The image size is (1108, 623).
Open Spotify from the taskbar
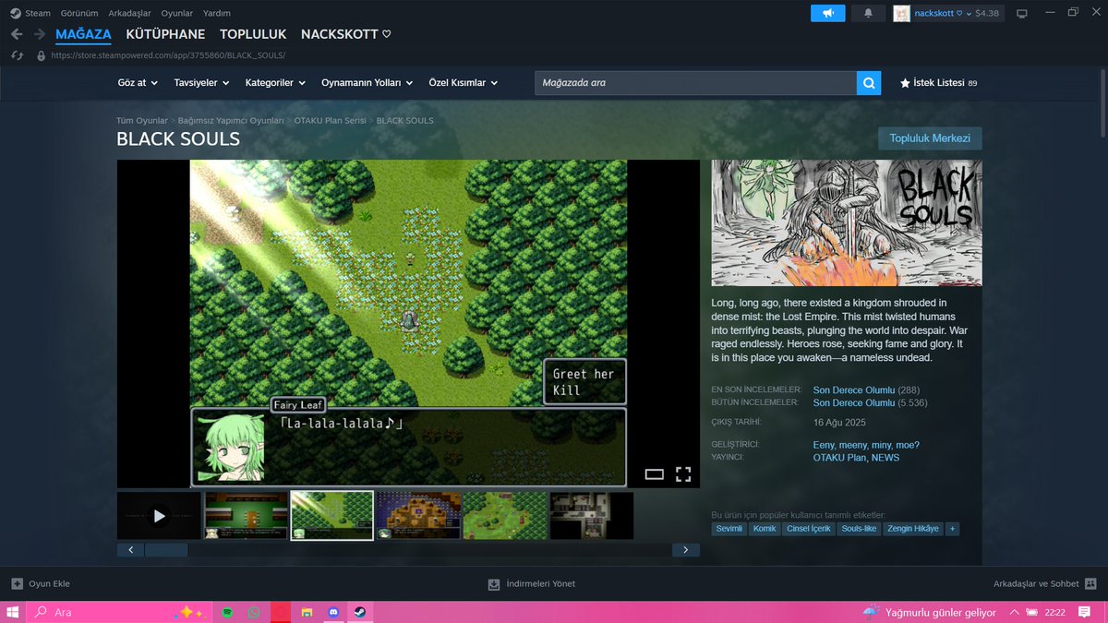(x=227, y=612)
